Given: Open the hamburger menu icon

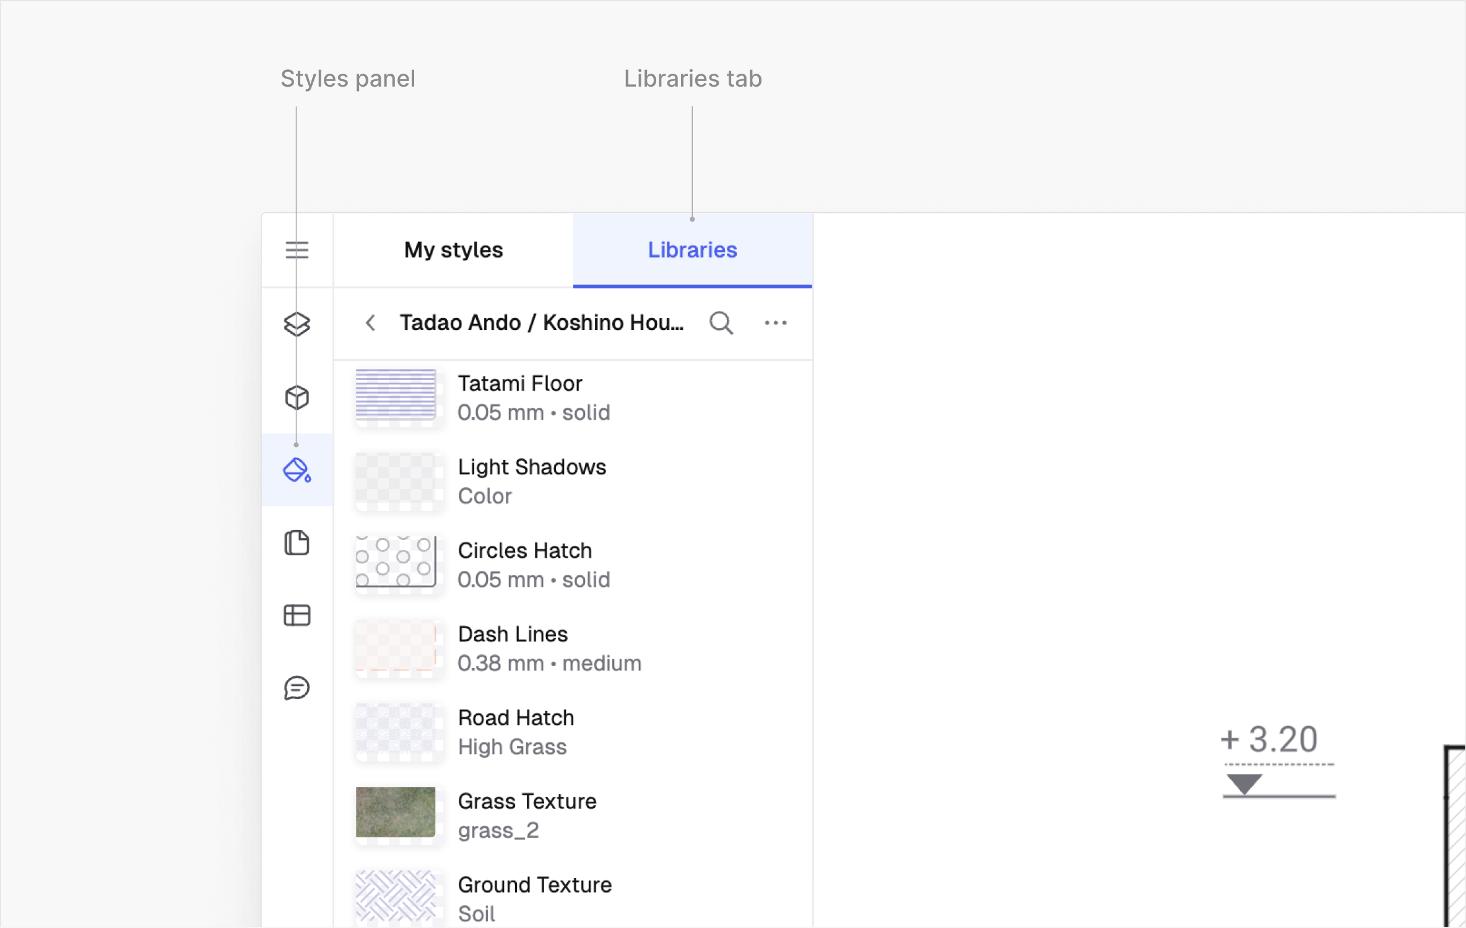Looking at the screenshot, I should tap(297, 250).
